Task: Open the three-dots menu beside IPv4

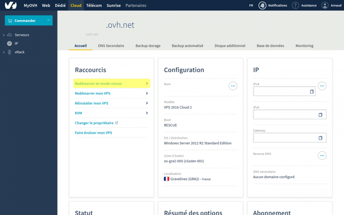Action: click(x=322, y=86)
